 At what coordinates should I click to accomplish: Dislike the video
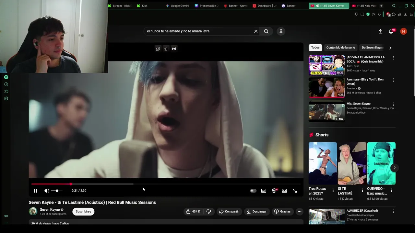click(x=208, y=211)
